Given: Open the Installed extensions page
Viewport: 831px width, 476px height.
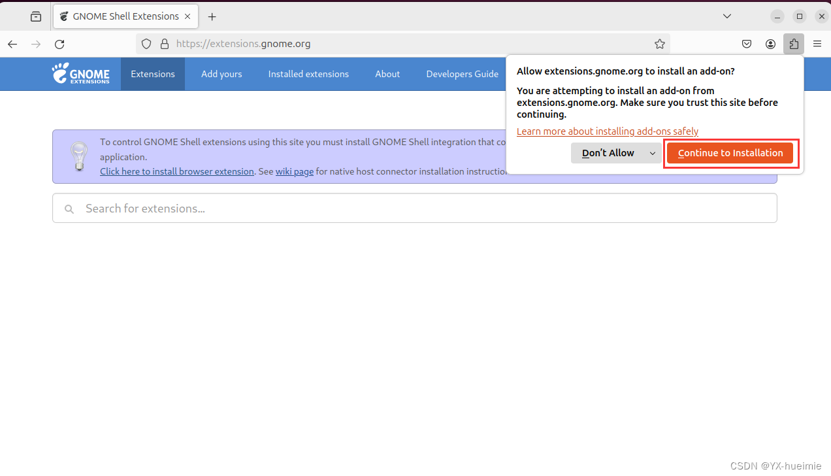Looking at the screenshot, I should click(x=308, y=74).
